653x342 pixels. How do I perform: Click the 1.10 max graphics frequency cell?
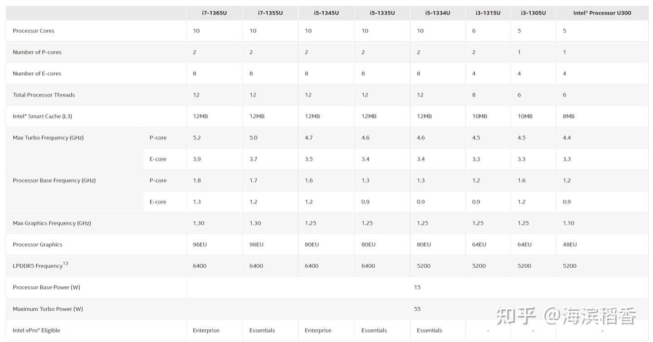coord(569,223)
